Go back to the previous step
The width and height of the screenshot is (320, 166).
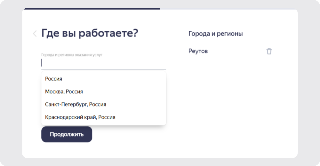click(x=35, y=34)
